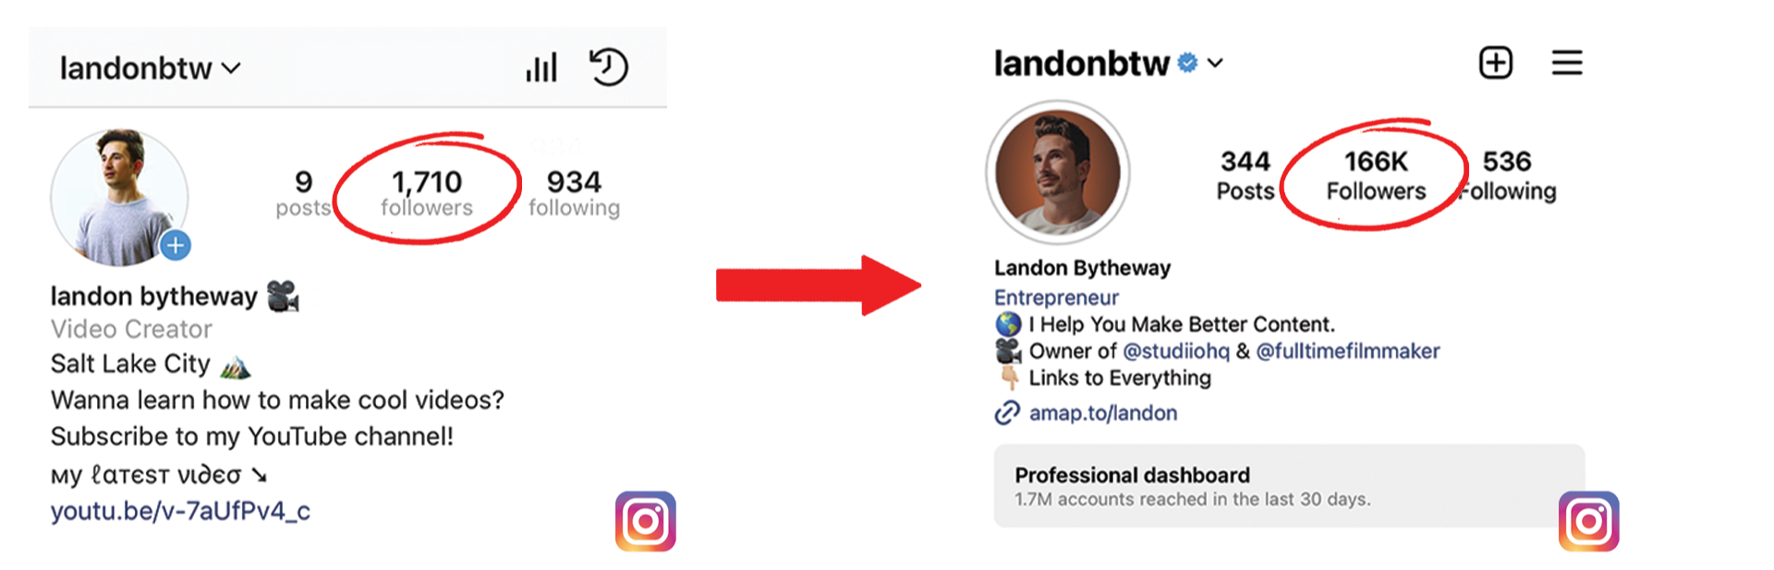Open the youtu.be/v-7aUfPv4_c link
Screen dimensions: 1774x570
(180, 511)
